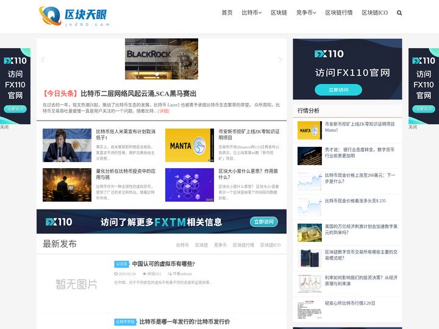Open sidebar link 区块链数字货币交易所有哪些主要的交易模式呢?
Viewport: 439px width, 329px height.
pos(361,255)
